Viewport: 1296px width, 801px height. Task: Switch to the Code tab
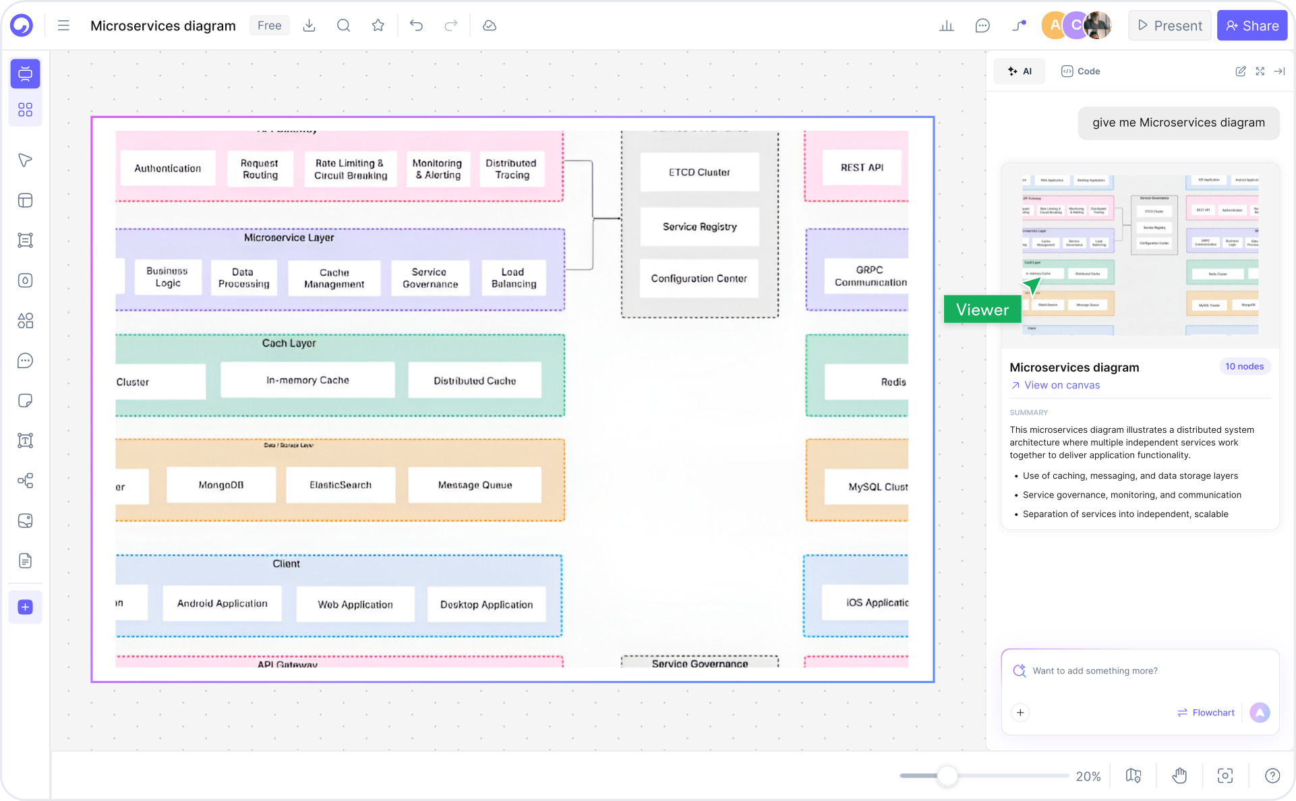tap(1080, 71)
